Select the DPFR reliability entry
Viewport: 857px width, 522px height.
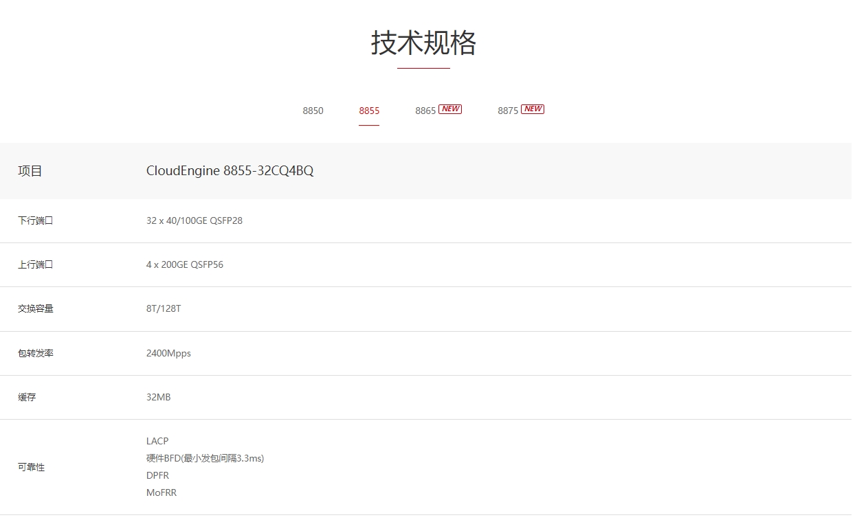(x=157, y=475)
